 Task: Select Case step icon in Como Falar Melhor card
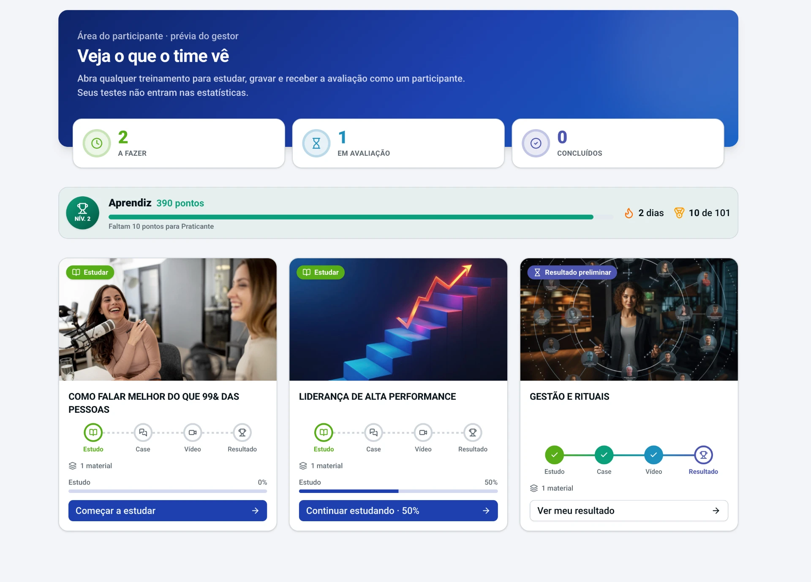point(143,433)
